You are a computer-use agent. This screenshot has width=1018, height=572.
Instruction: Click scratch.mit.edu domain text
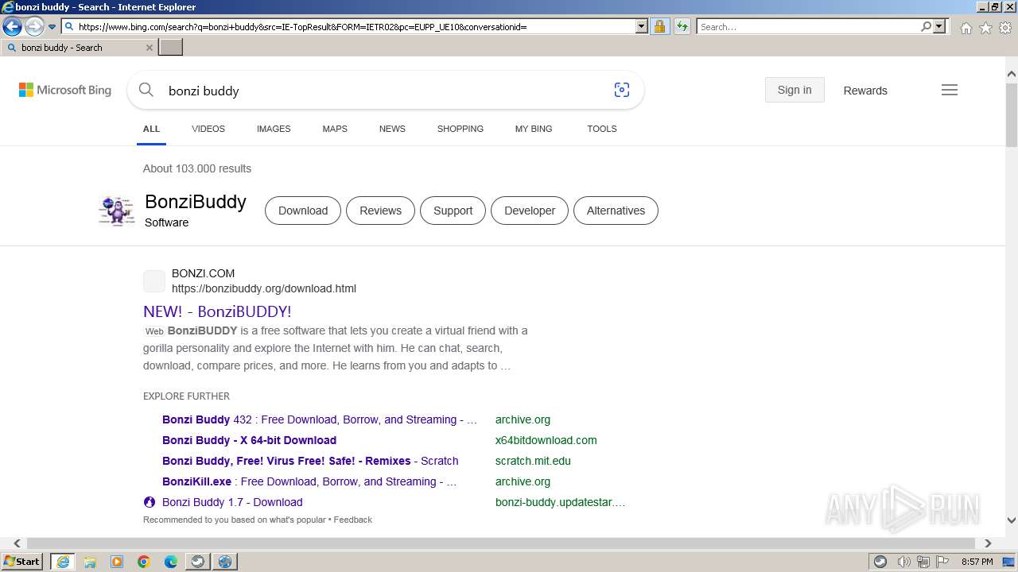coord(533,461)
